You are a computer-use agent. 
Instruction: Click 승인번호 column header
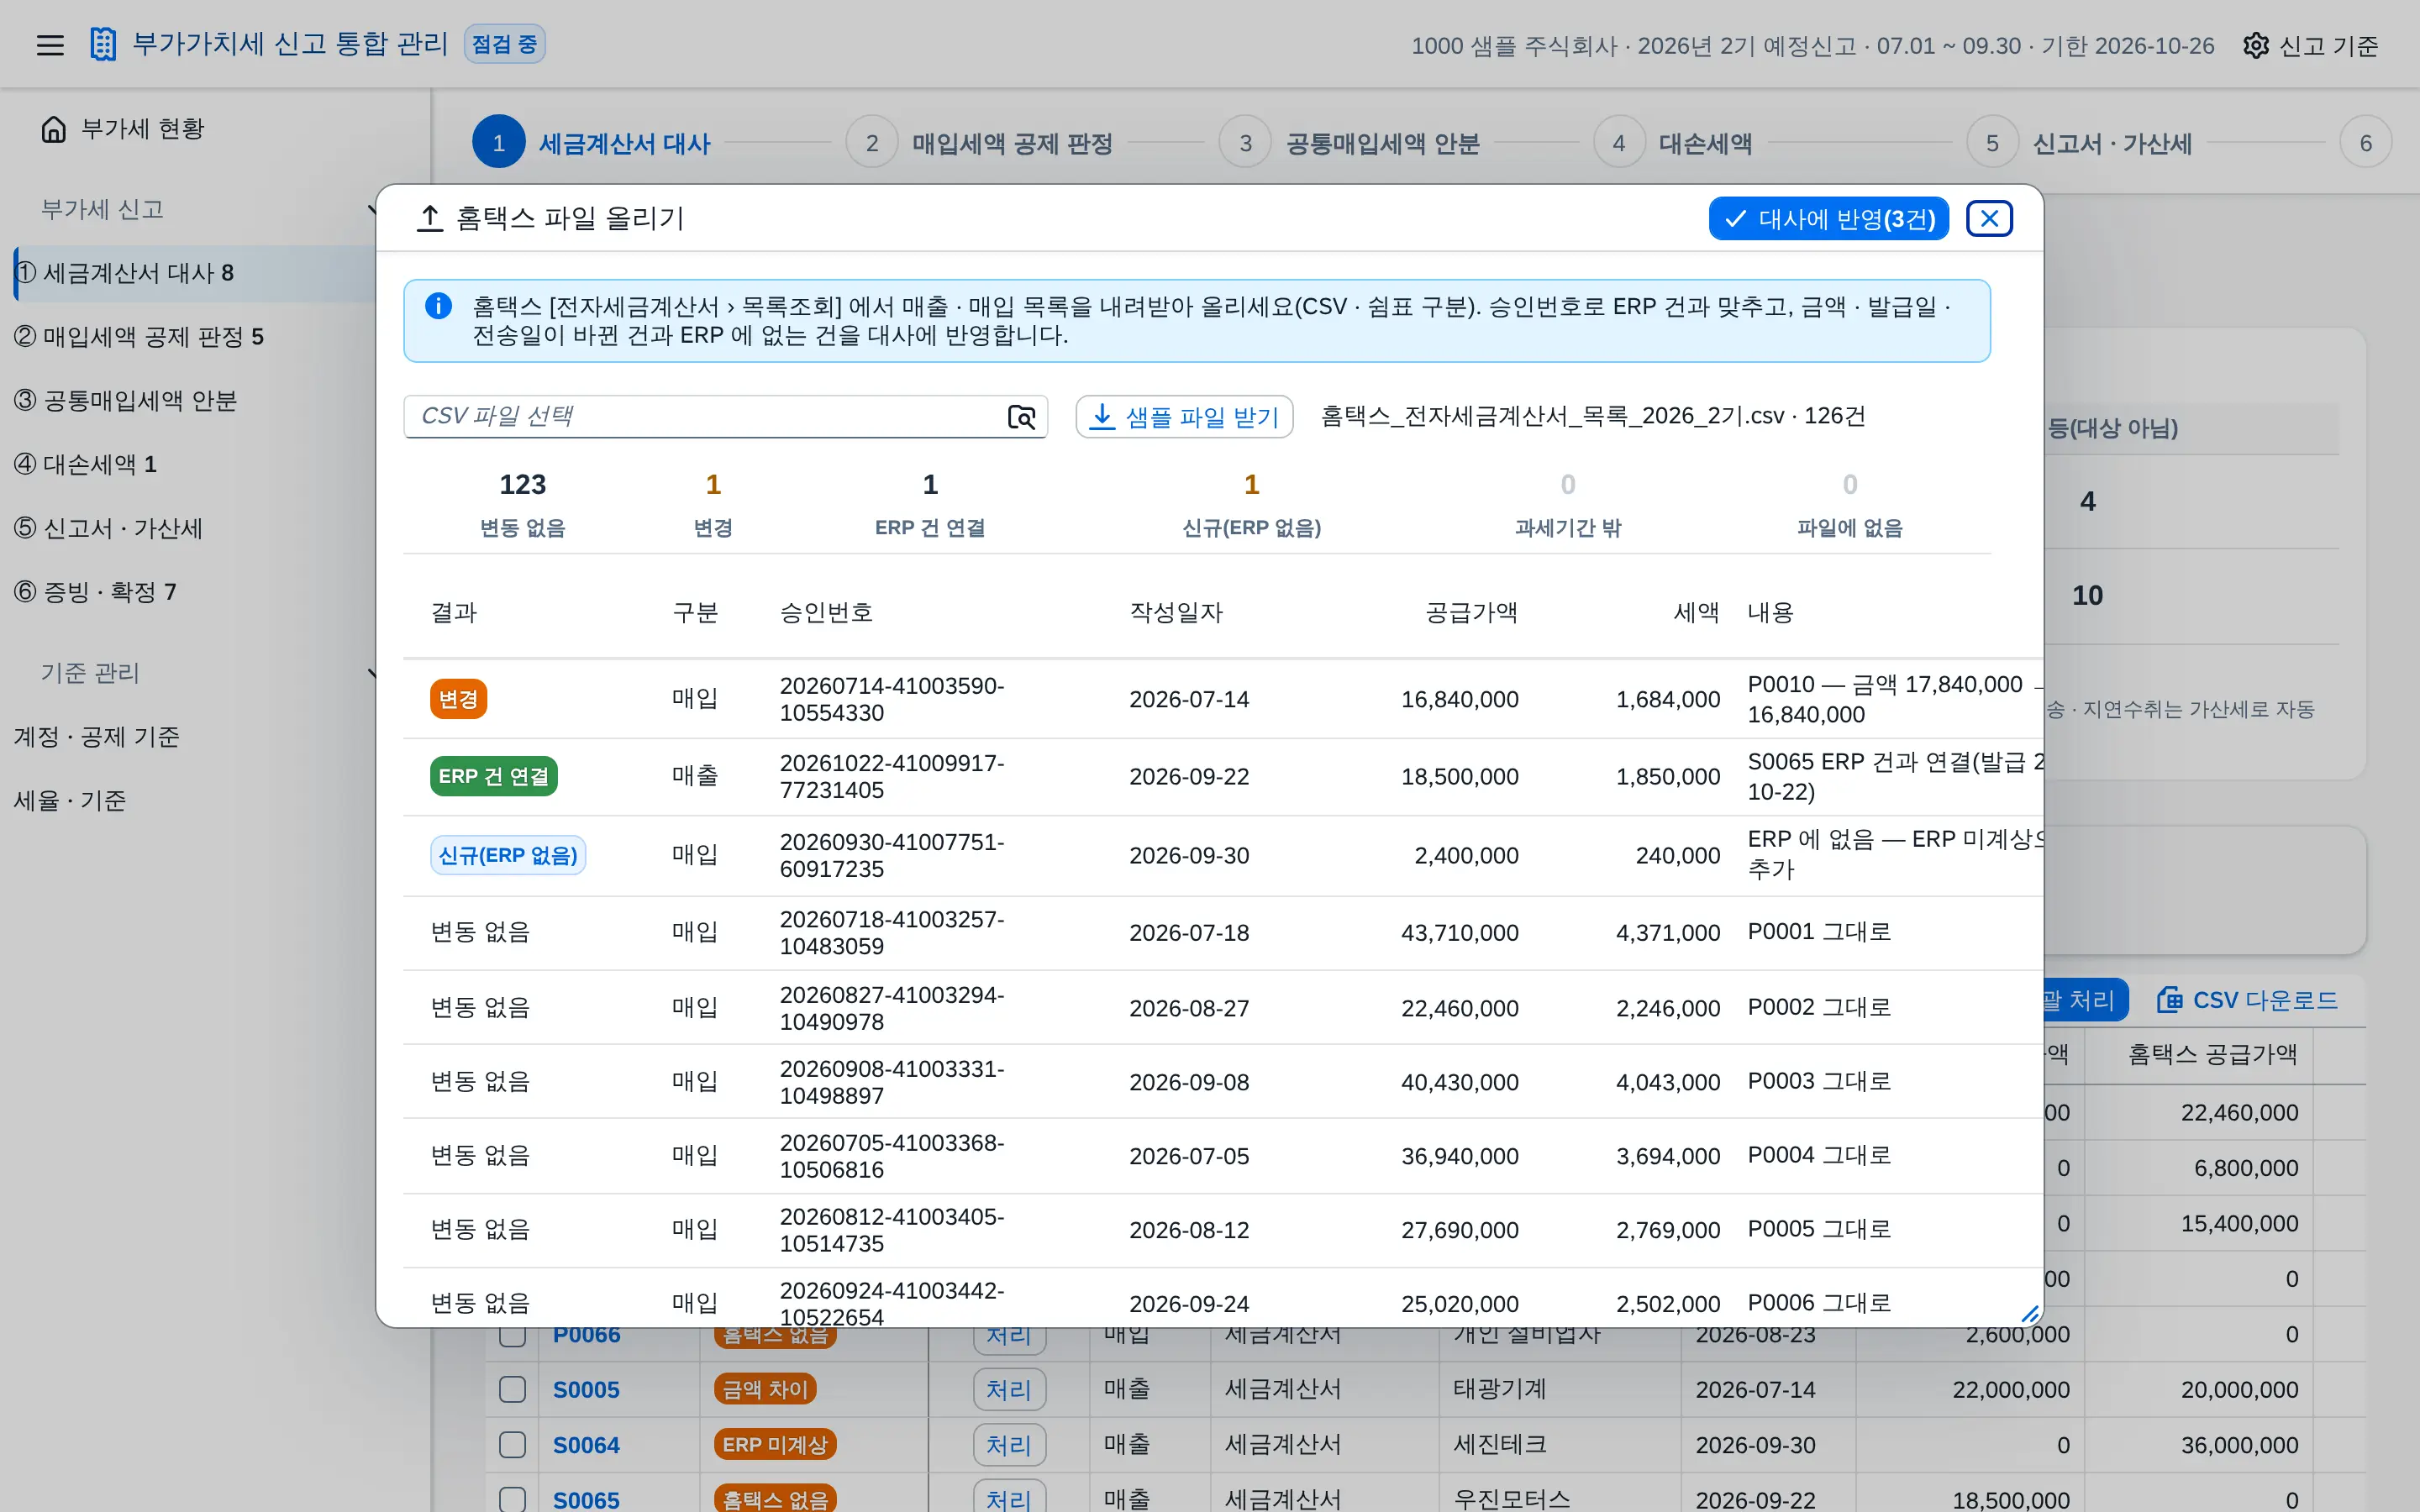(x=826, y=612)
